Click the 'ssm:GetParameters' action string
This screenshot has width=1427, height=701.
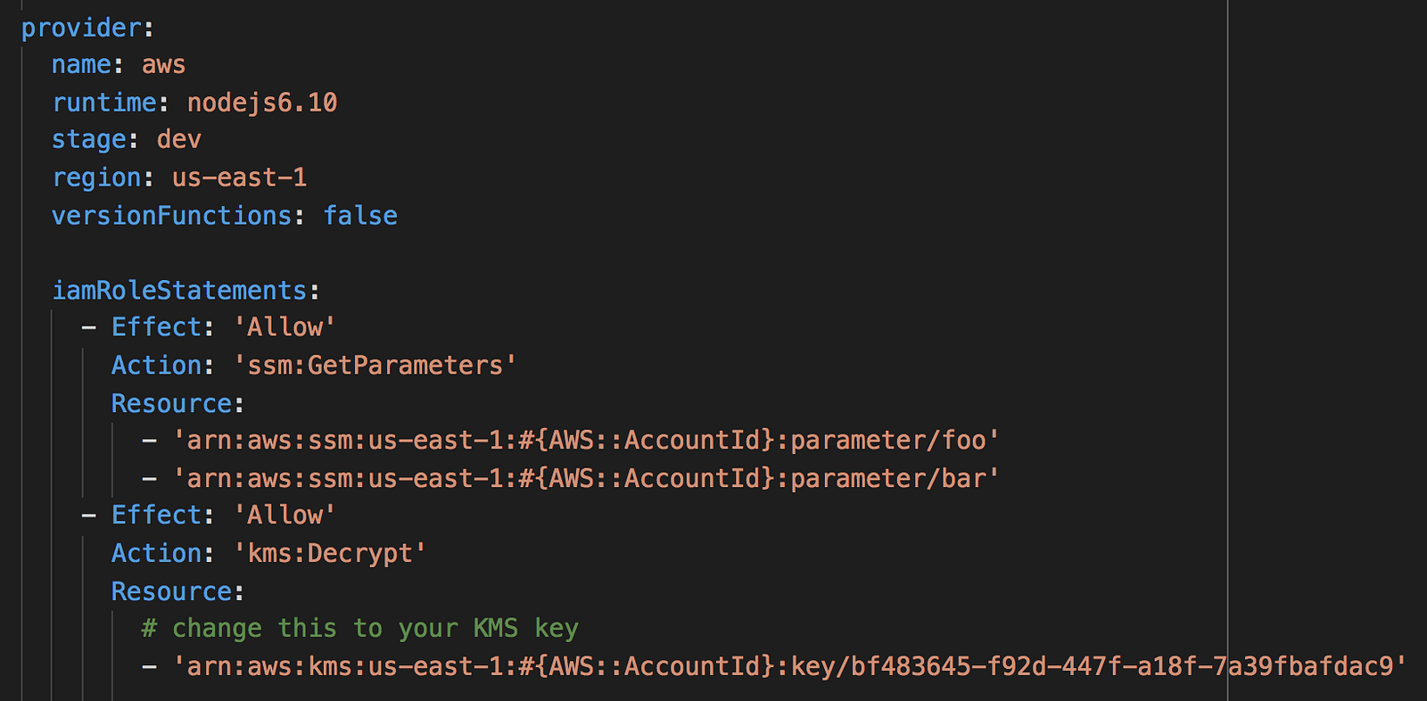(x=375, y=366)
